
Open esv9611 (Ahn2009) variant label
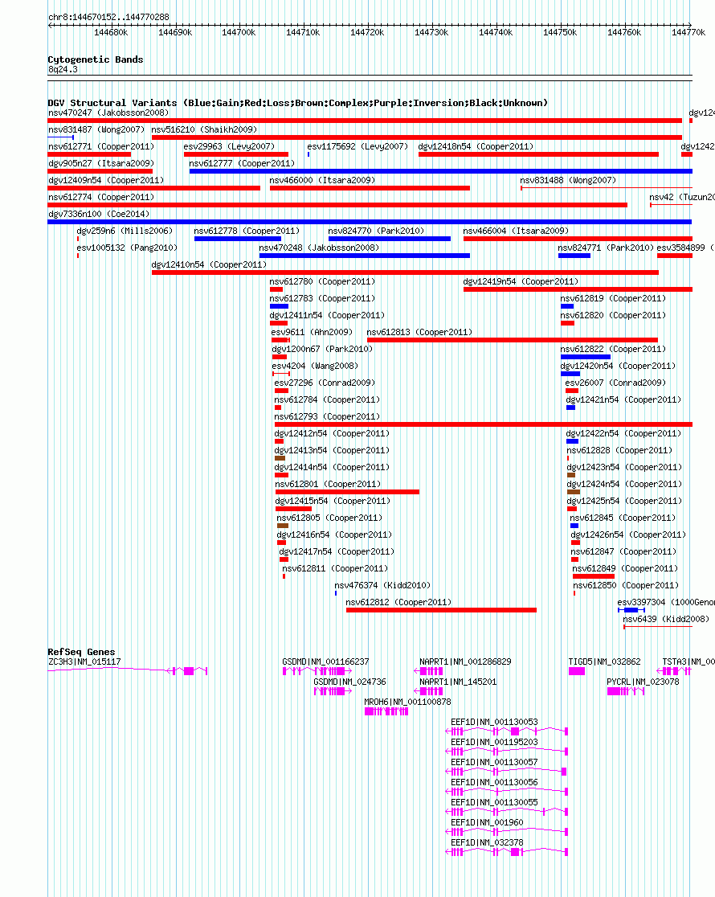[x=312, y=332]
